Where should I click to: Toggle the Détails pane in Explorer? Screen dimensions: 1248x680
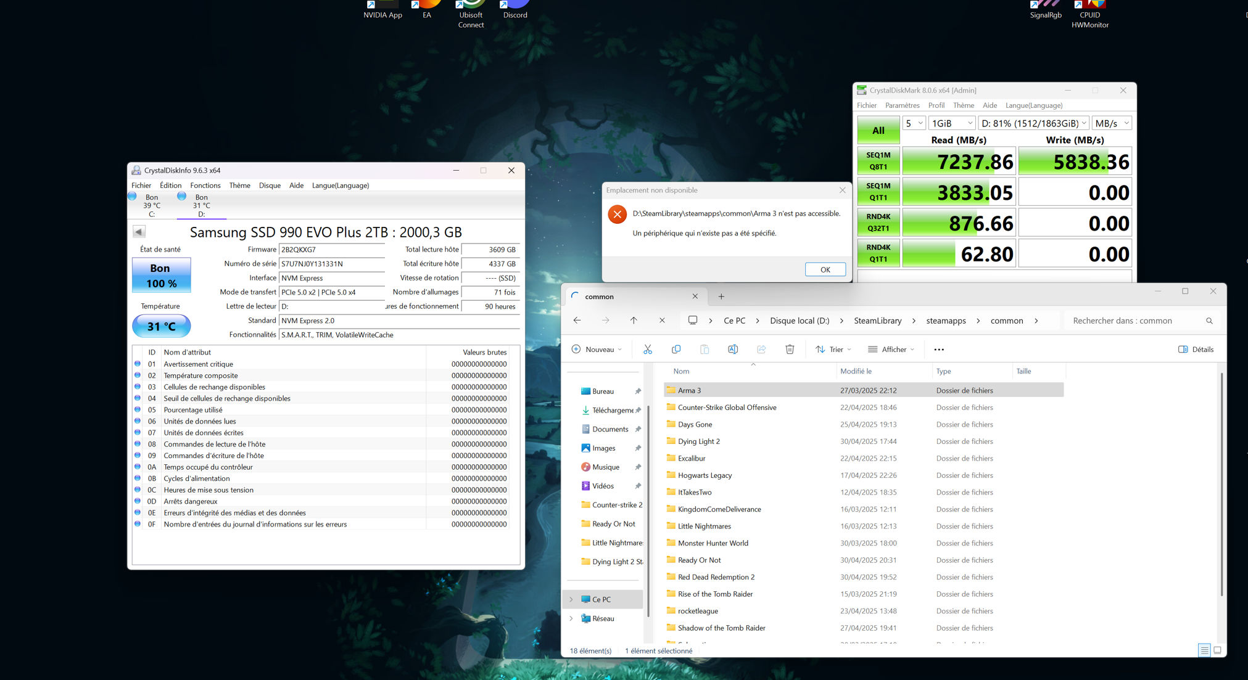pyautogui.click(x=1196, y=350)
